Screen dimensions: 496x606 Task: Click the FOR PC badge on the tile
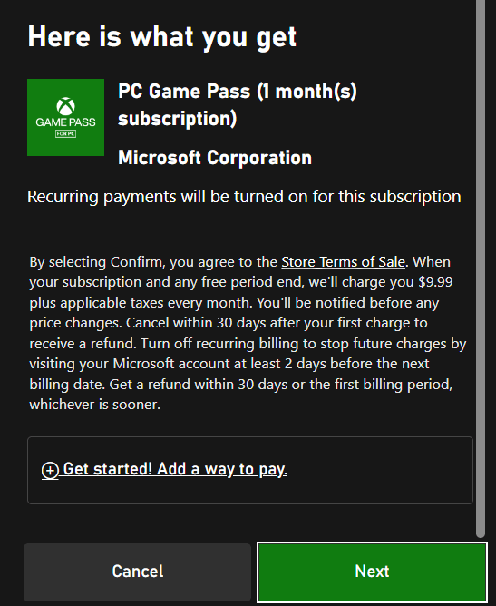point(65,133)
